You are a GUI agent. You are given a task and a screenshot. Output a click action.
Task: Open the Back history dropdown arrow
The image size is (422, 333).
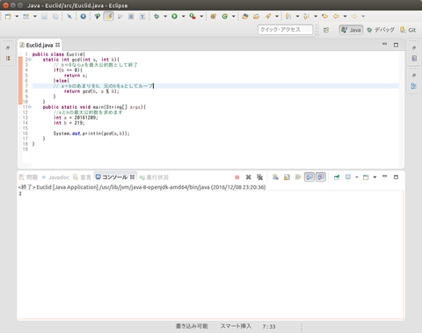pyautogui.click(x=346, y=17)
